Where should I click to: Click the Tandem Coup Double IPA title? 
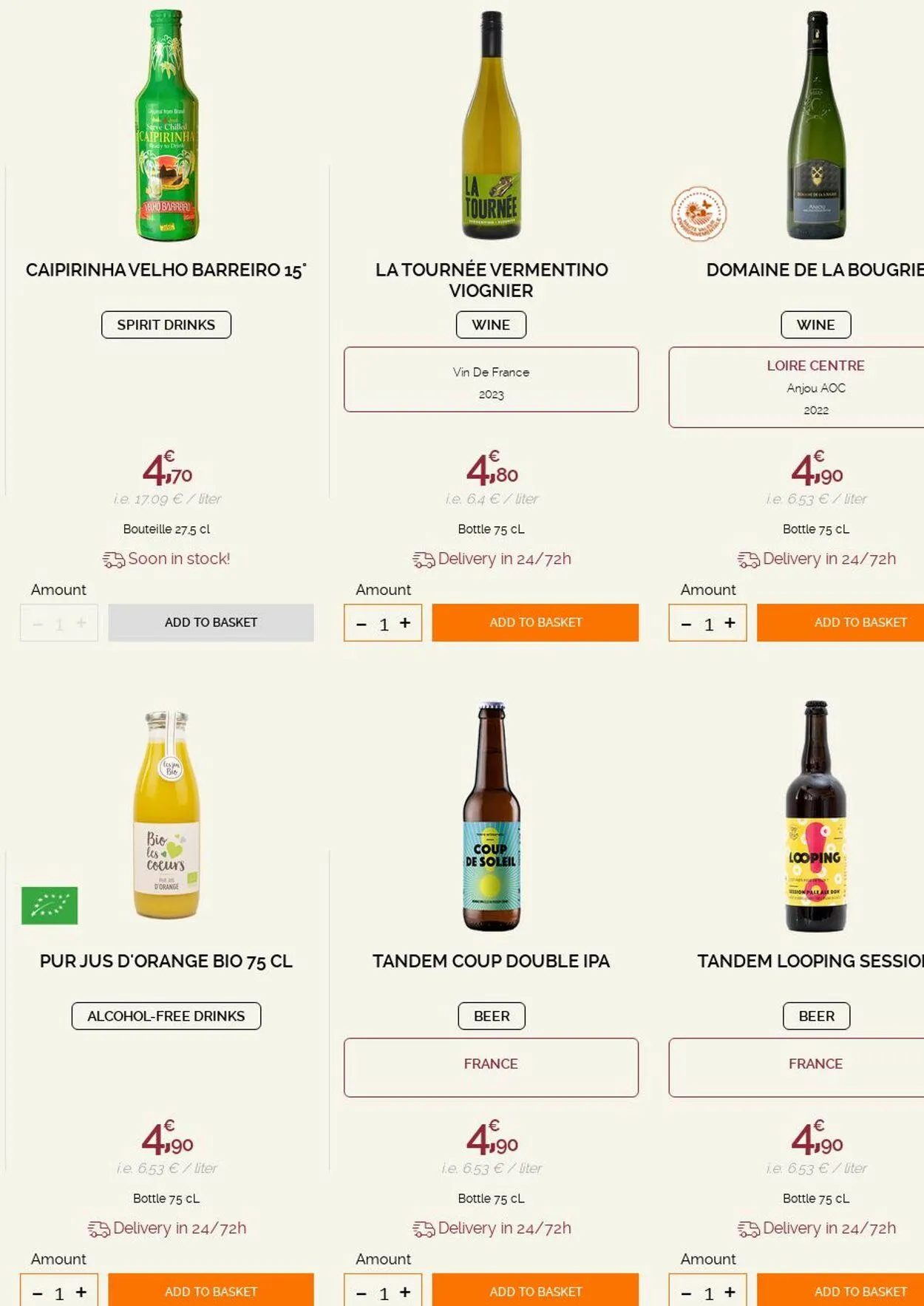coord(491,961)
